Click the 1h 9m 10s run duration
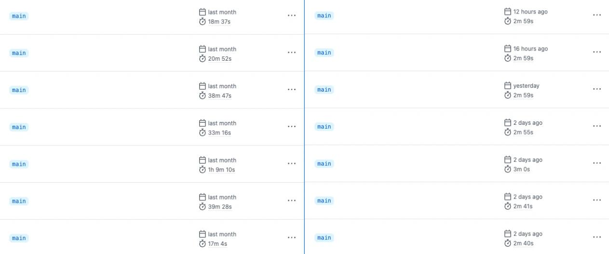The image size is (609, 254). click(x=221, y=170)
